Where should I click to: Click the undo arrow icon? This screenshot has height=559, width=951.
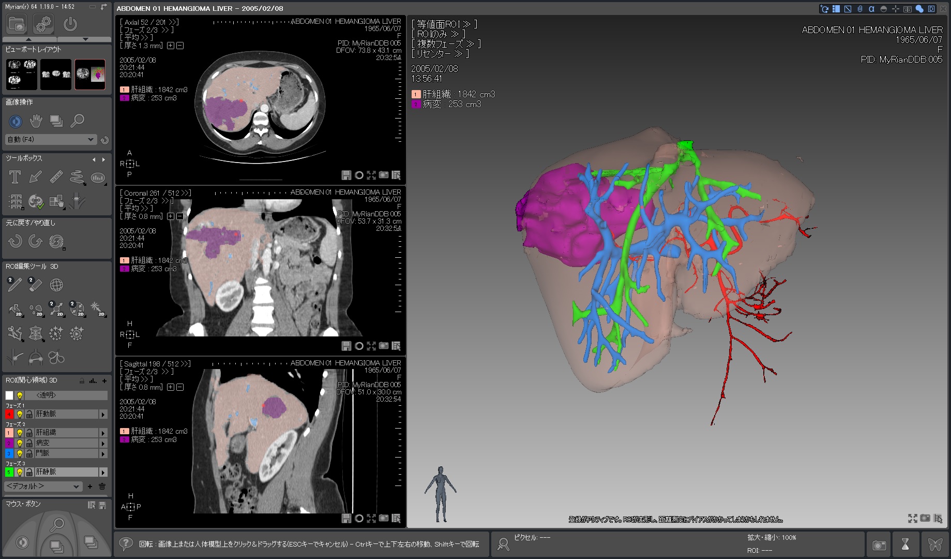tap(15, 241)
